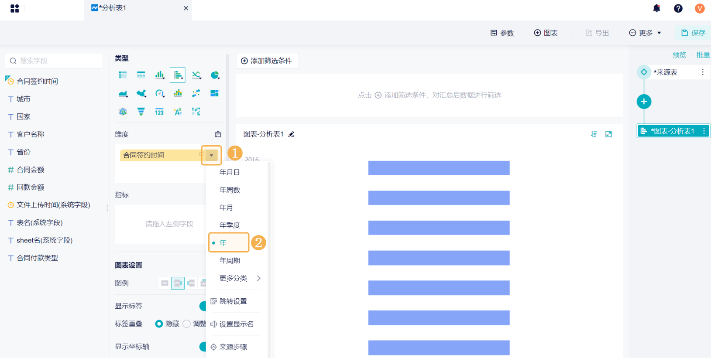This screenshot has height=358, width=711.
Task: Select the funnel chart type
Action: pos(141,112)
